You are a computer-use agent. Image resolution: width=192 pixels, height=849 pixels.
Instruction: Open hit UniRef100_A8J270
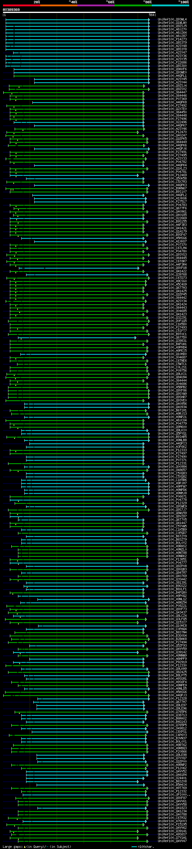(172, 29)
